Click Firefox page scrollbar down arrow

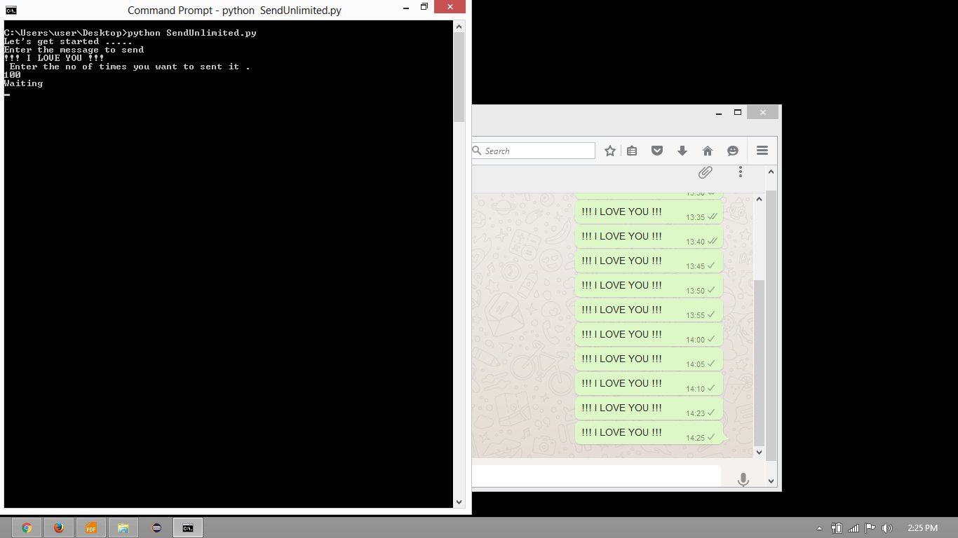point(771,481)
